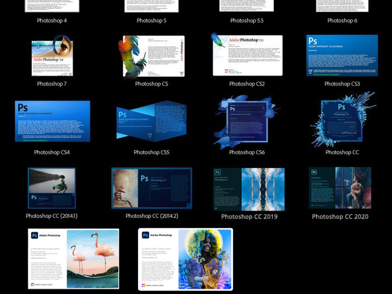
Task: Click the "Photoshop CS4" caption
Action: point(52,152)
